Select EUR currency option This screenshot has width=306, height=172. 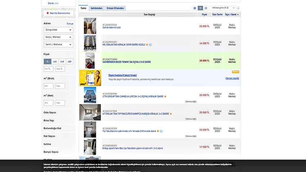(62, 62)
